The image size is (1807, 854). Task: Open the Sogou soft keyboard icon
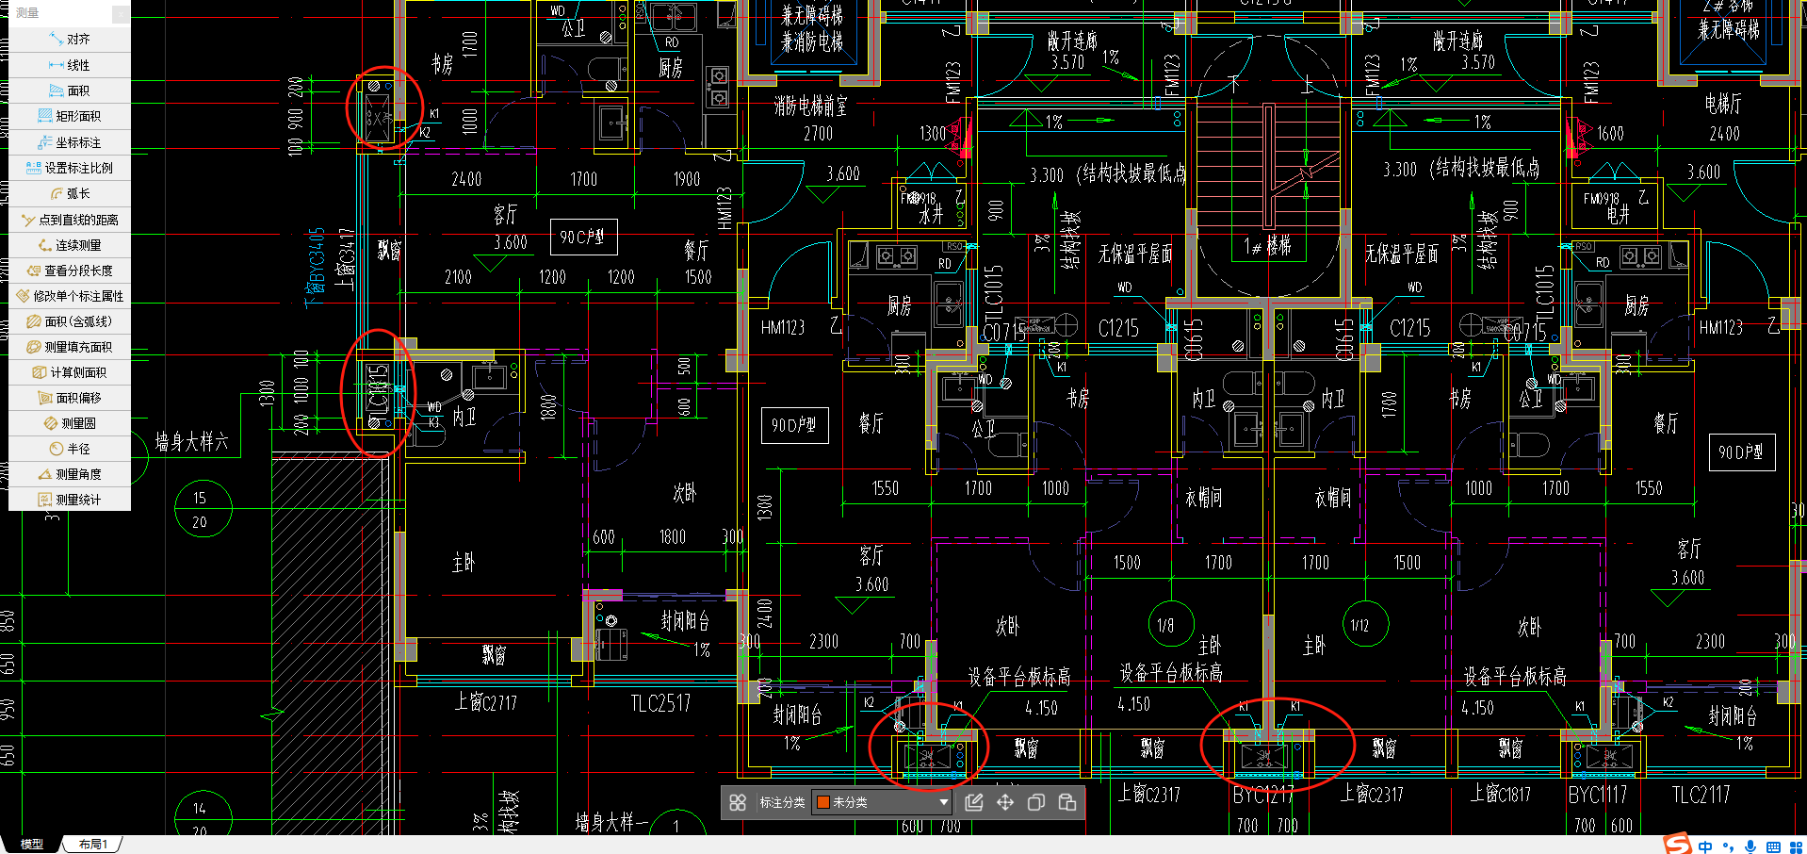pos(1773,846)
